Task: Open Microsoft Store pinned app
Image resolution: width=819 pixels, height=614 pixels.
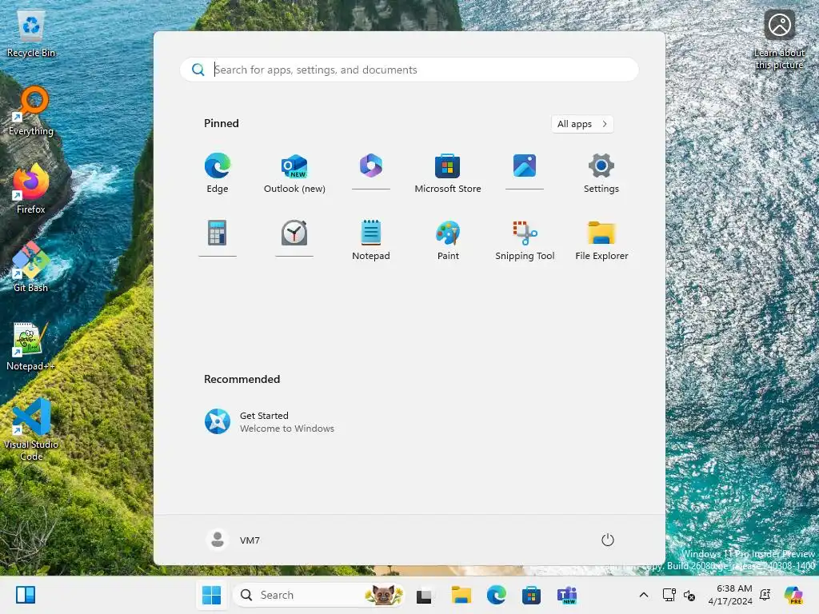Action: pyautogui.click(x=448, y=173)
